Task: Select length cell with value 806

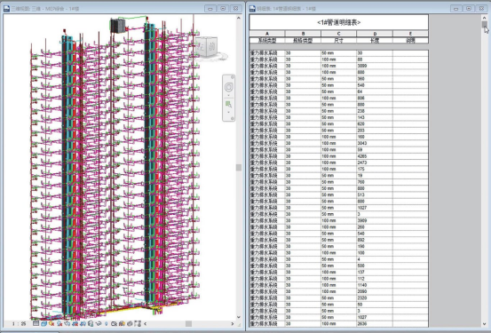Action: 375,98
